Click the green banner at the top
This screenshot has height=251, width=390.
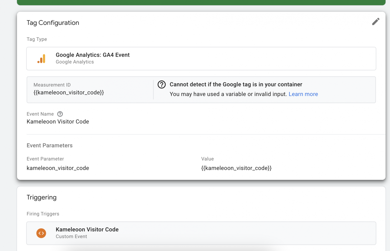pos(201,2)
